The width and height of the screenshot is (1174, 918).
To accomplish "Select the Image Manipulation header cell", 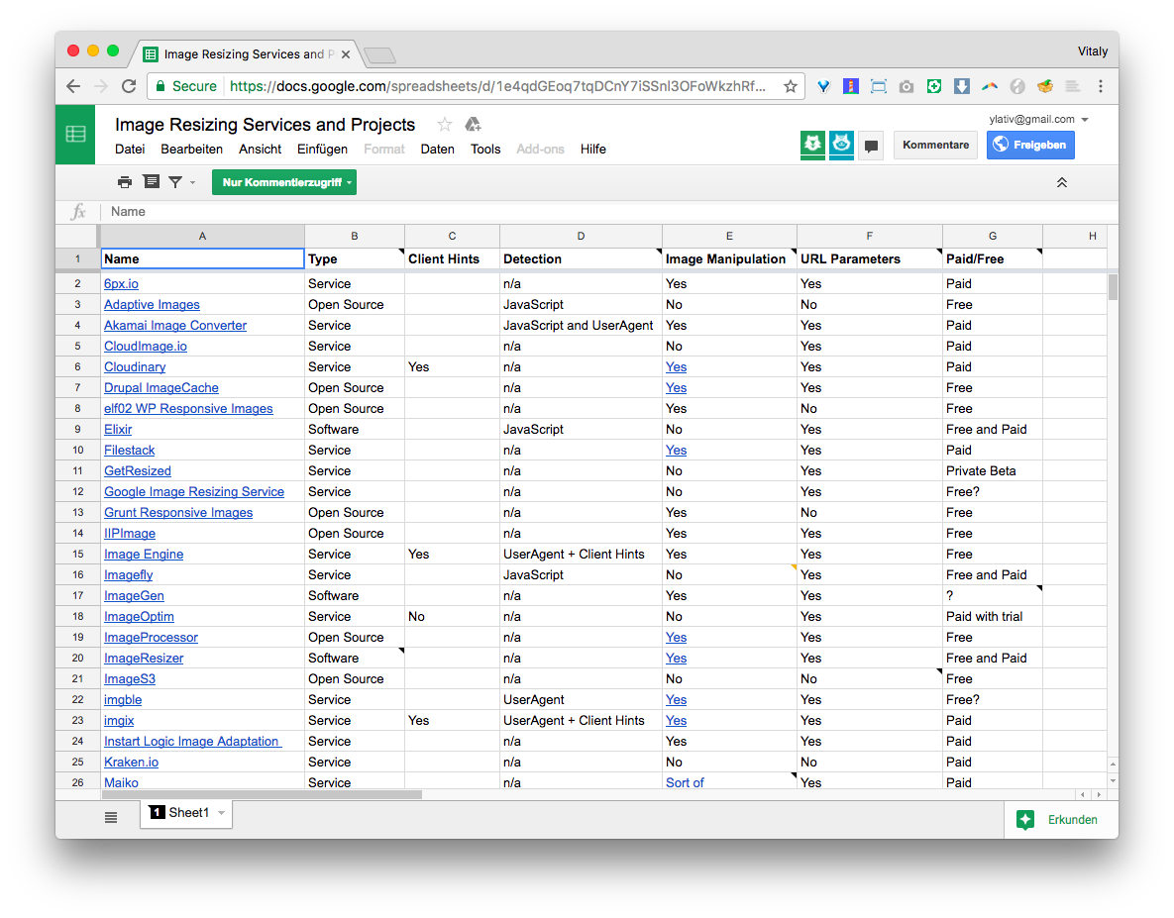I will 729,258.
